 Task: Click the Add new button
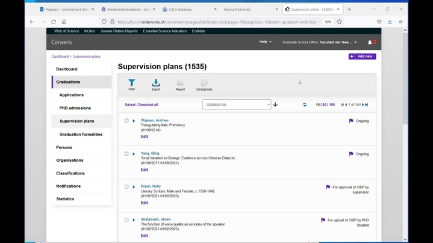coord(362,57)
